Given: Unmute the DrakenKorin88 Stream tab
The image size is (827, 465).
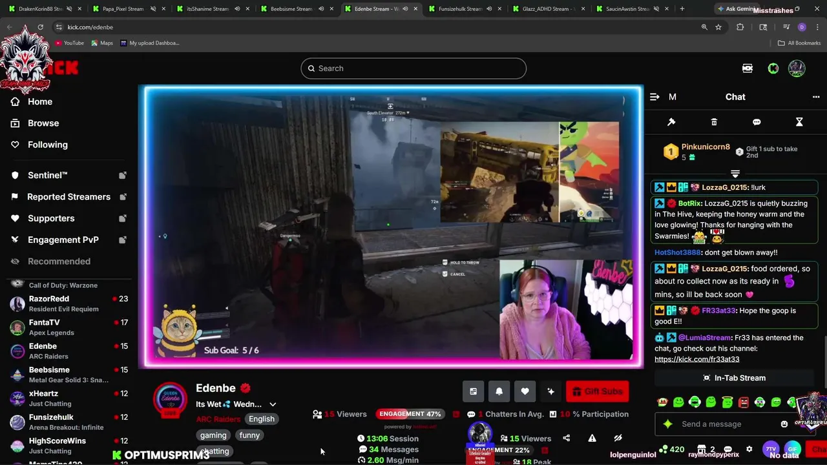Looking at the screenshot, I should (x=69, y=9).
